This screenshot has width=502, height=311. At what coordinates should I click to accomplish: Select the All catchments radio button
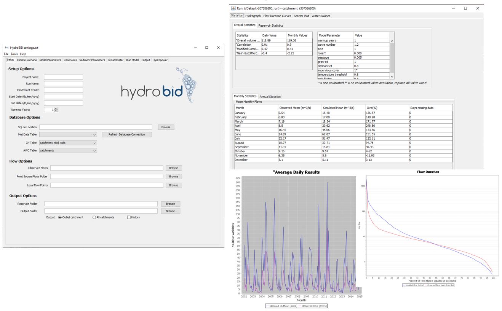point(94,217)
